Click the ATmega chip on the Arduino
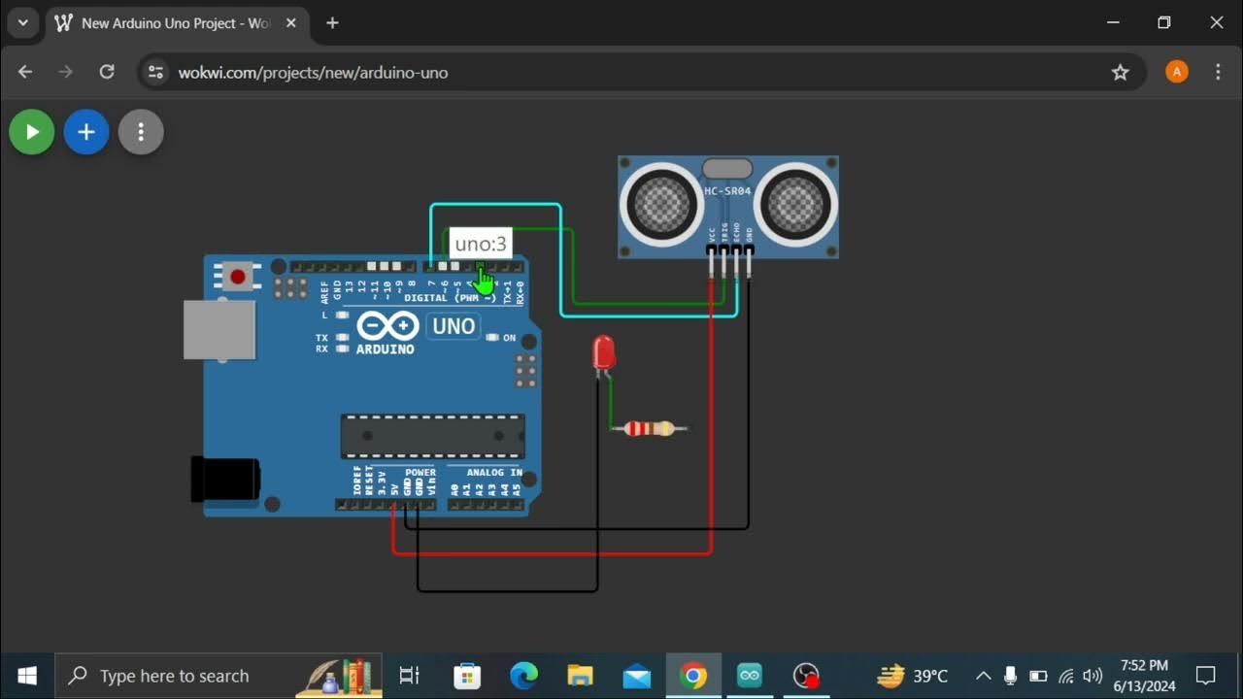 click(432, 436)
